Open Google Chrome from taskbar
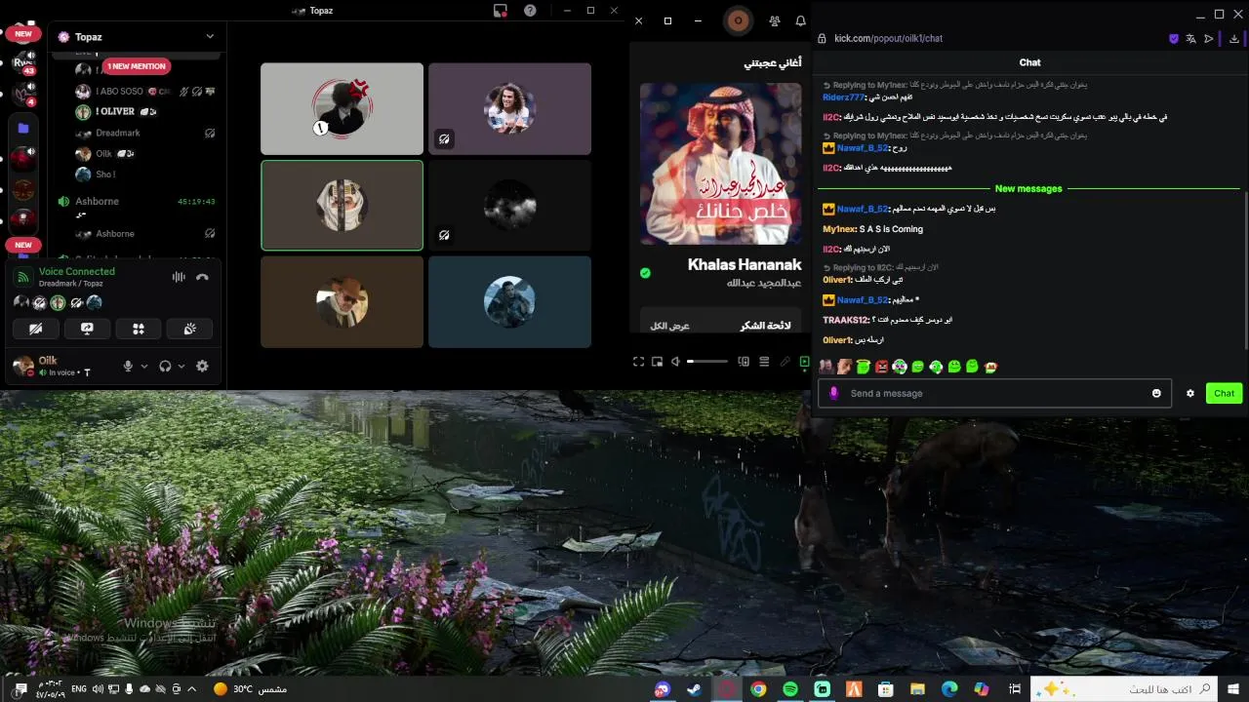This screenshot has width=1249, height=702. 758,688
